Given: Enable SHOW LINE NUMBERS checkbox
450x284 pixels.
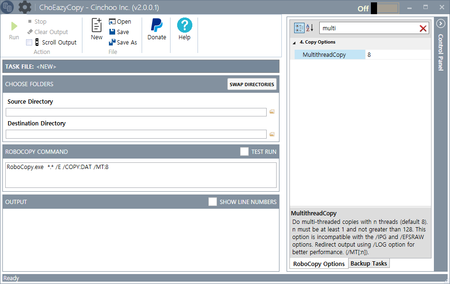Looking at the screenshot, I should (212, 202).
